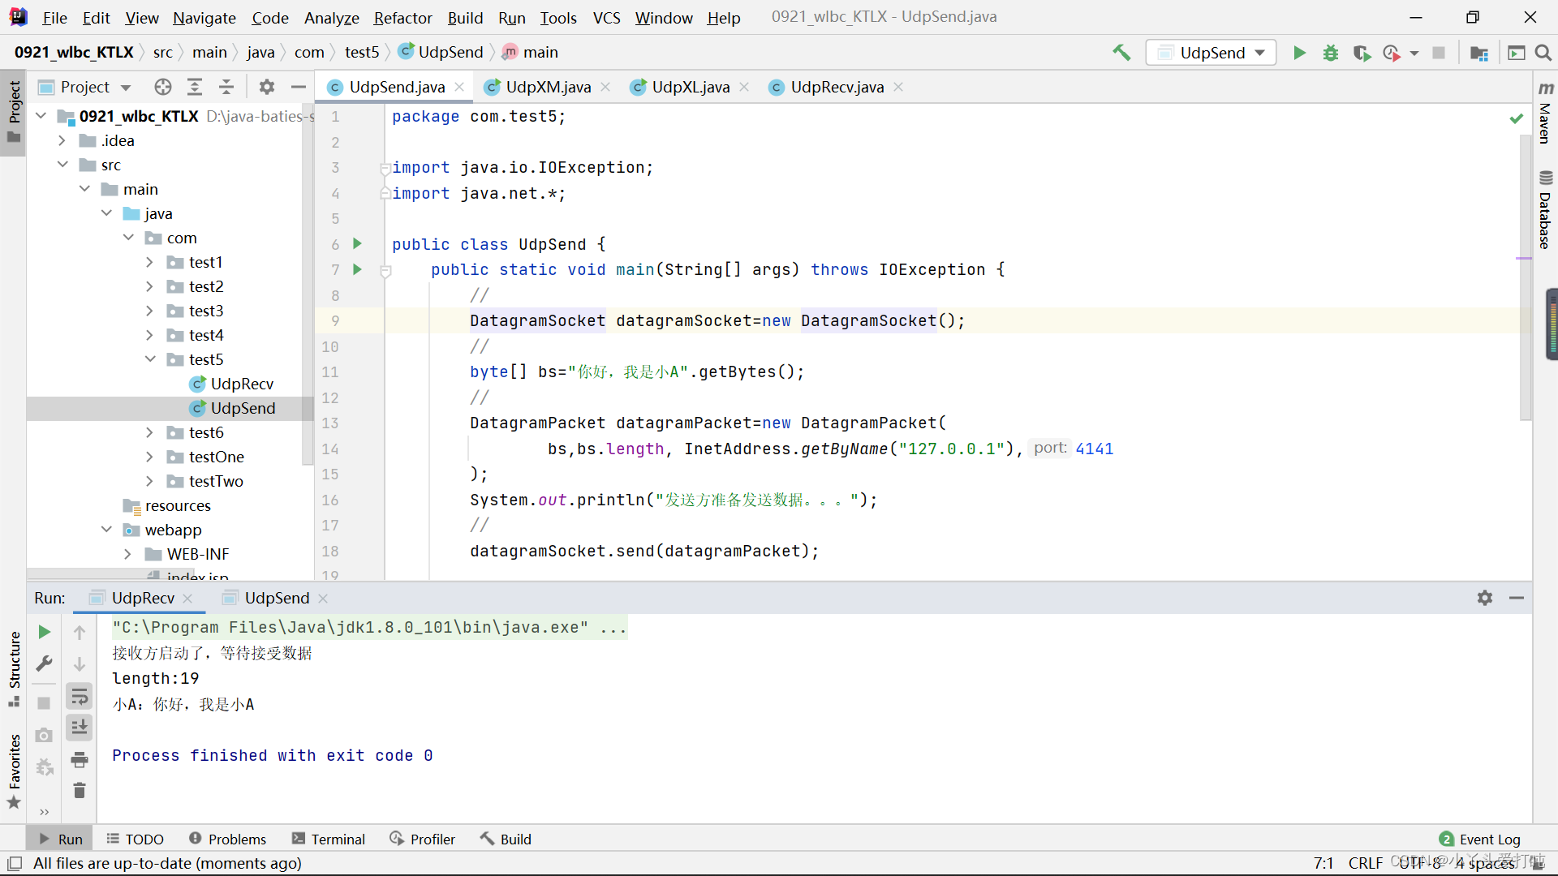Close the UdpXL.java tab

pyautogui.click(x=744, y=87)
